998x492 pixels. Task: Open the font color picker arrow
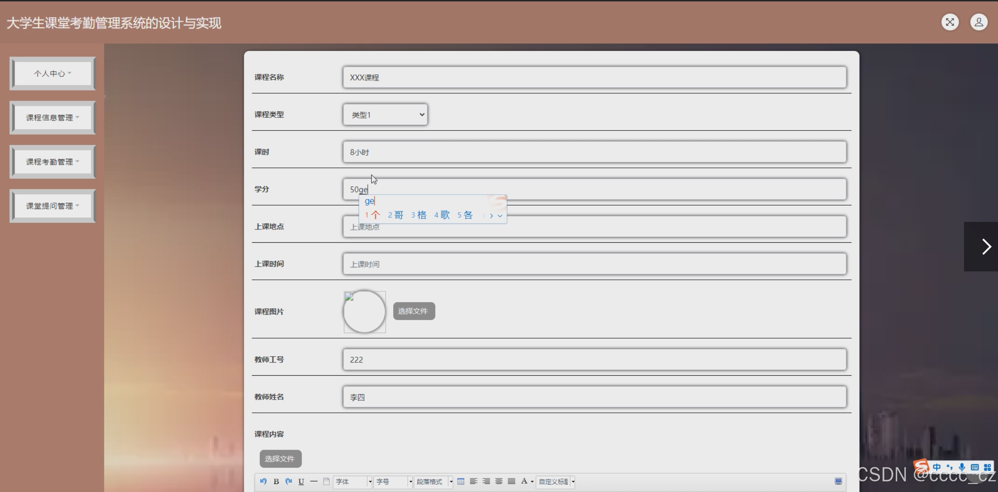click(x=532, y=481)
